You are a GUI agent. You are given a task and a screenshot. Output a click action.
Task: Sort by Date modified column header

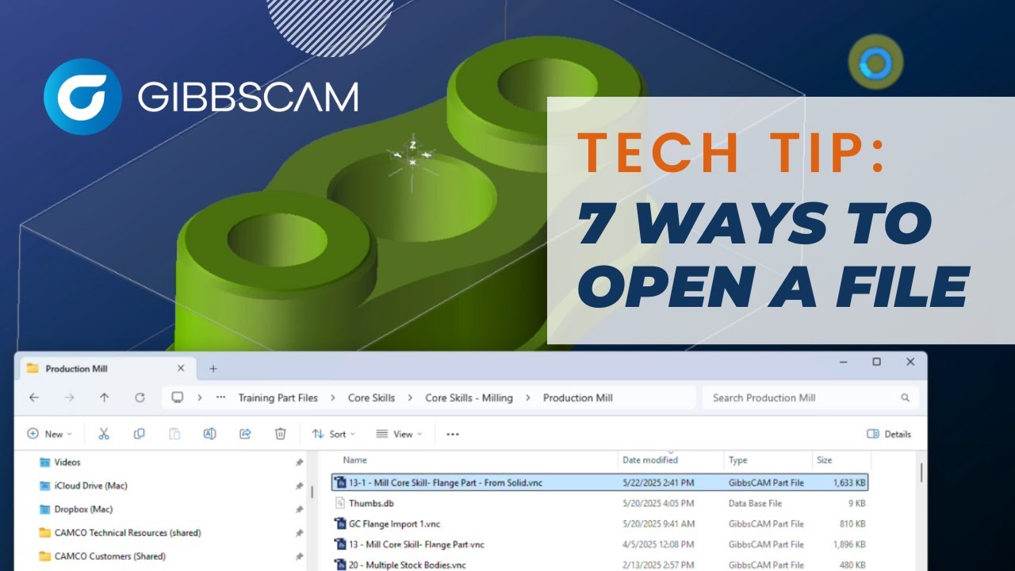pos(650,460)
